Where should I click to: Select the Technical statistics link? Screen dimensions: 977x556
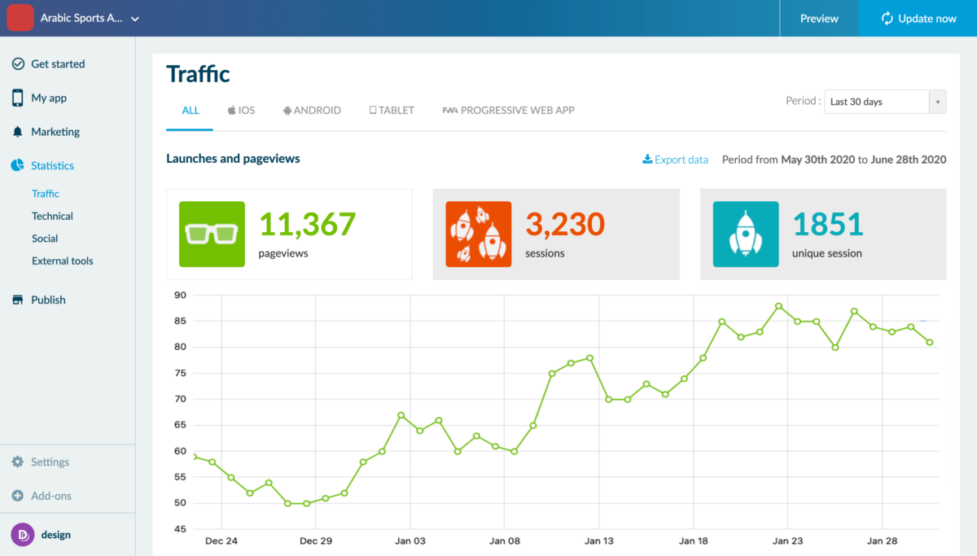[52, 216]
